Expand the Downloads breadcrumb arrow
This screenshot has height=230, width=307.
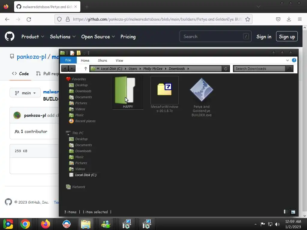click(x=188, y=69)
